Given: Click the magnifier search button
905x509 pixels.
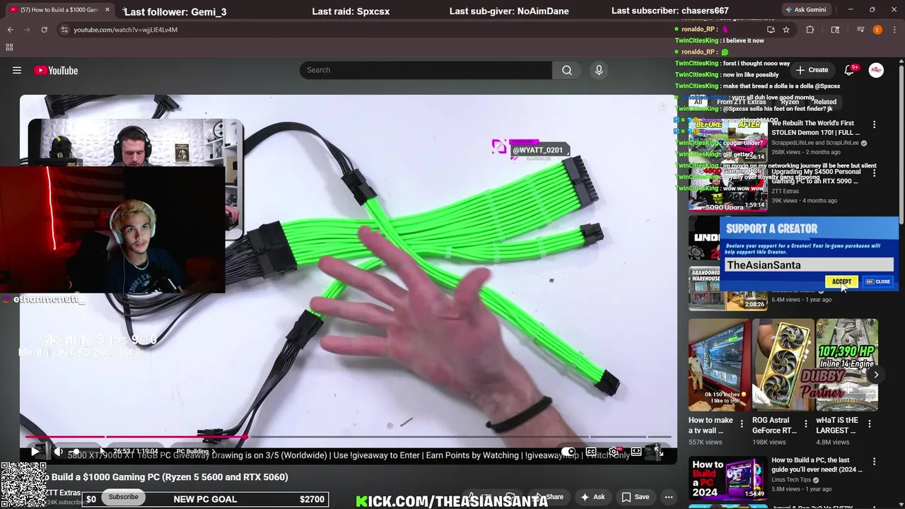Looking at the screenshot, I should [x=567, y=70].
